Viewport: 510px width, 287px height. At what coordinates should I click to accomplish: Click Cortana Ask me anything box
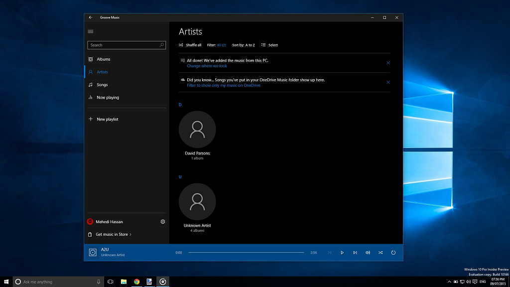pyautogui.click(x=58, y=282)
